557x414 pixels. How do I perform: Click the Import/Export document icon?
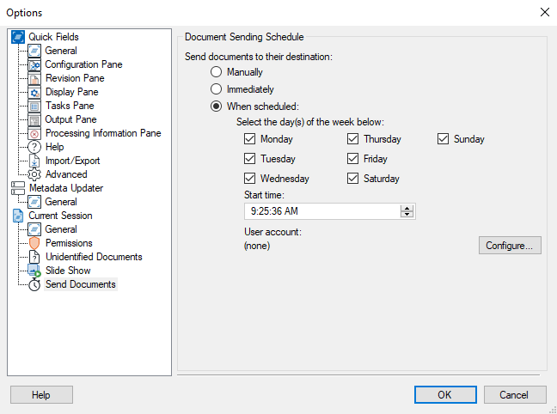[x=34, y=161]
